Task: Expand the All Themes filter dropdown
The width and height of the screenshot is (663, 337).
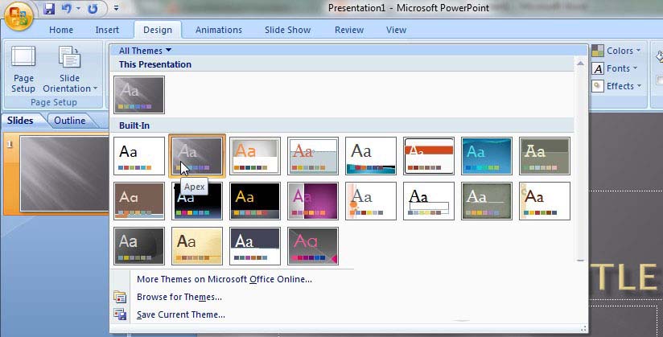Action: pos(145,51)
